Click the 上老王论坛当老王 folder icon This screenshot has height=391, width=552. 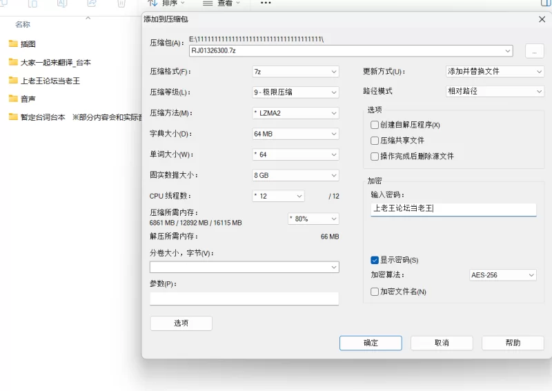pyautogui.click(x=13, y=81)
